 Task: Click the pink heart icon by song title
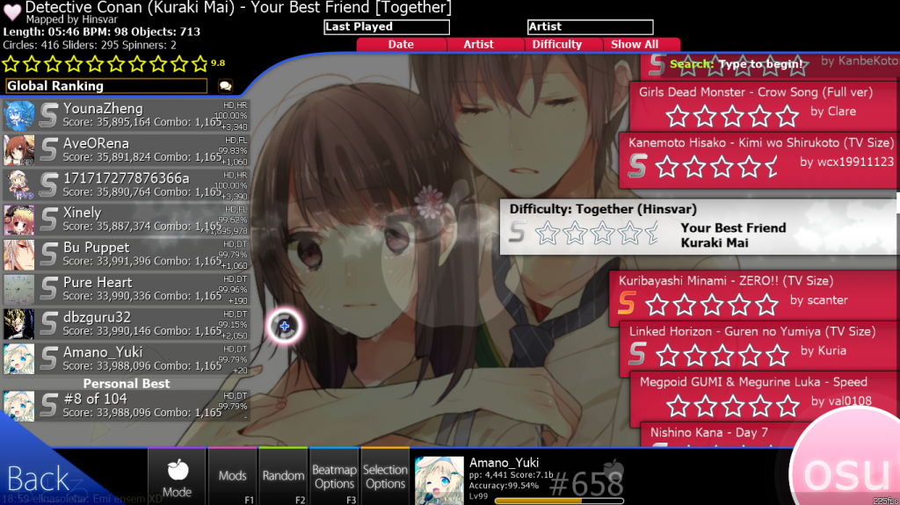point(12,11)
